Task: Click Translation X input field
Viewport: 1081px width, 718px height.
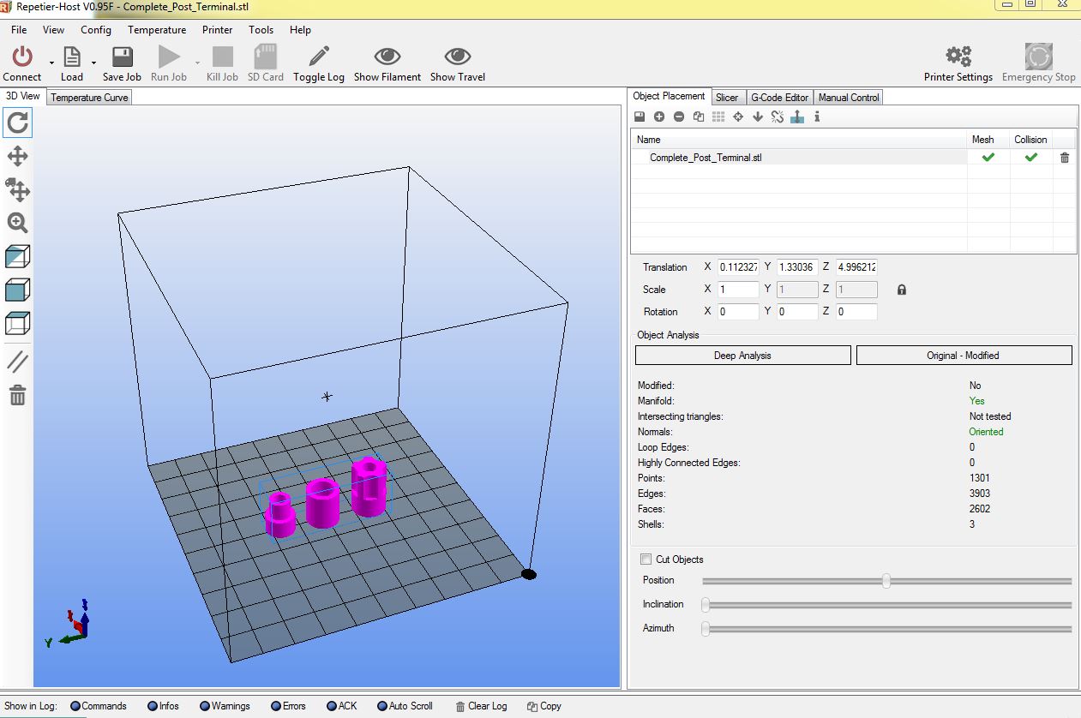Action: click(x=738, y=267)
